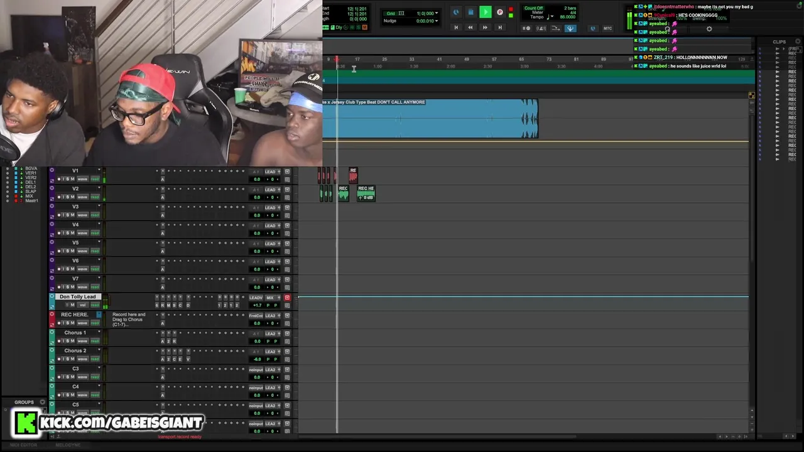Click Go to End transport button

tap(500, 28)
